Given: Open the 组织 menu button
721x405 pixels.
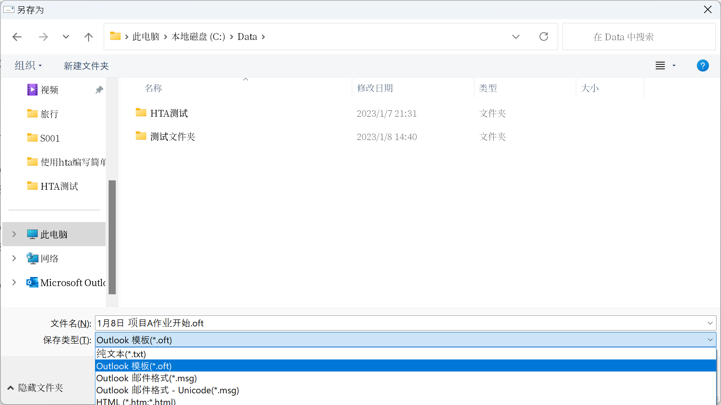Looking at the screenshot, I should coord(28,66).
